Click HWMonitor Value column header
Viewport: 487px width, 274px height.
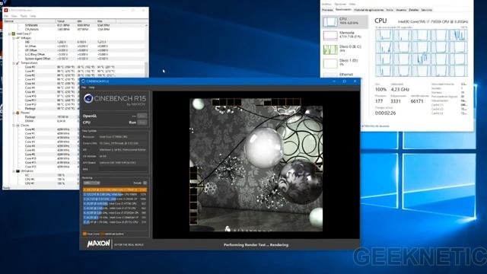coord(66,21)
